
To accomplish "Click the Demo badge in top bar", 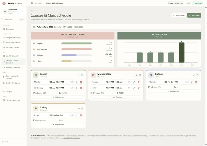I will tap(188, 3).
